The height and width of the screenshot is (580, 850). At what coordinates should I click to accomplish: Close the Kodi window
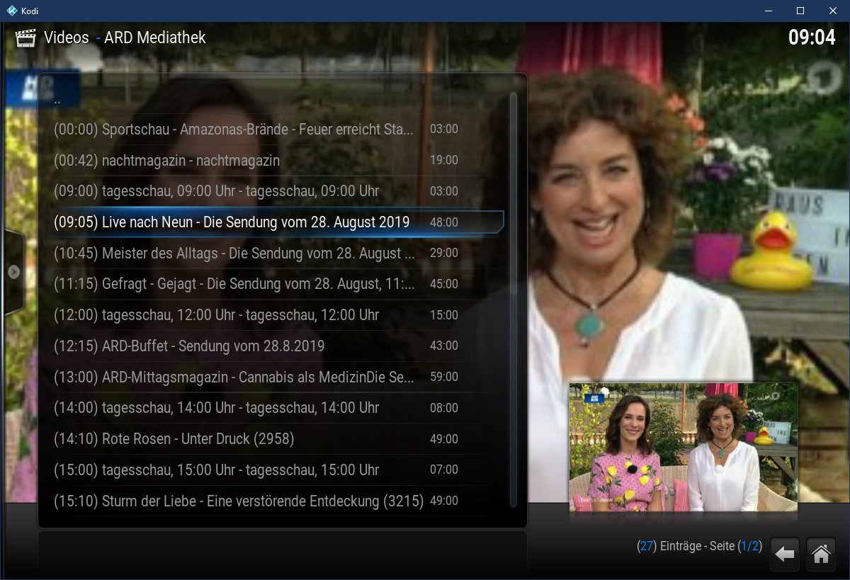point(833,11)
